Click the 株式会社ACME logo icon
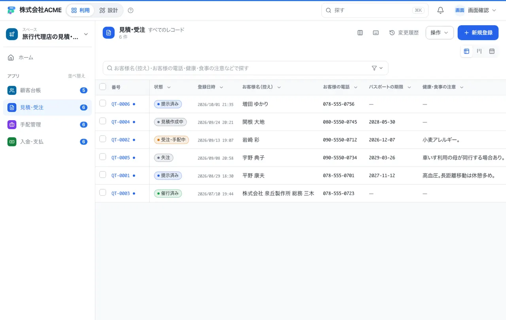 tap(11, 10)
